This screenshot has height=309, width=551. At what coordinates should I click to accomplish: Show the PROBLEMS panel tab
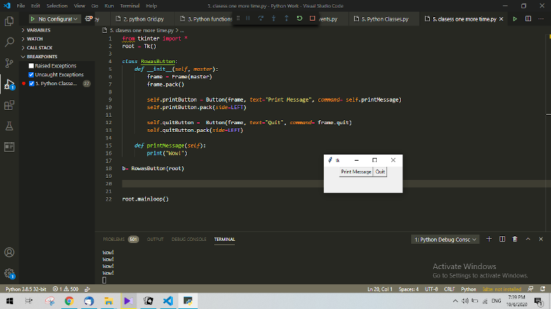pos(121,239)
